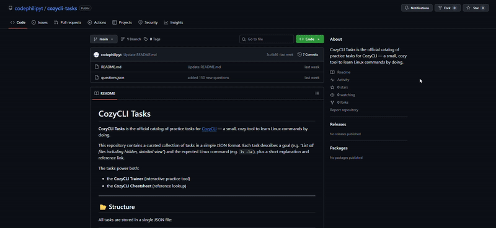Open the codephilipyt owner link
Viewport: 496px width, 228px height.
click(29, 9)
